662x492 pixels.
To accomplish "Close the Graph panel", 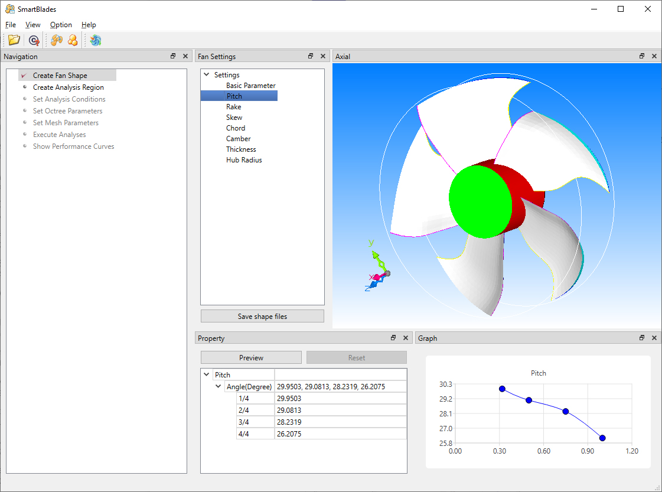I will click(654, 338).
